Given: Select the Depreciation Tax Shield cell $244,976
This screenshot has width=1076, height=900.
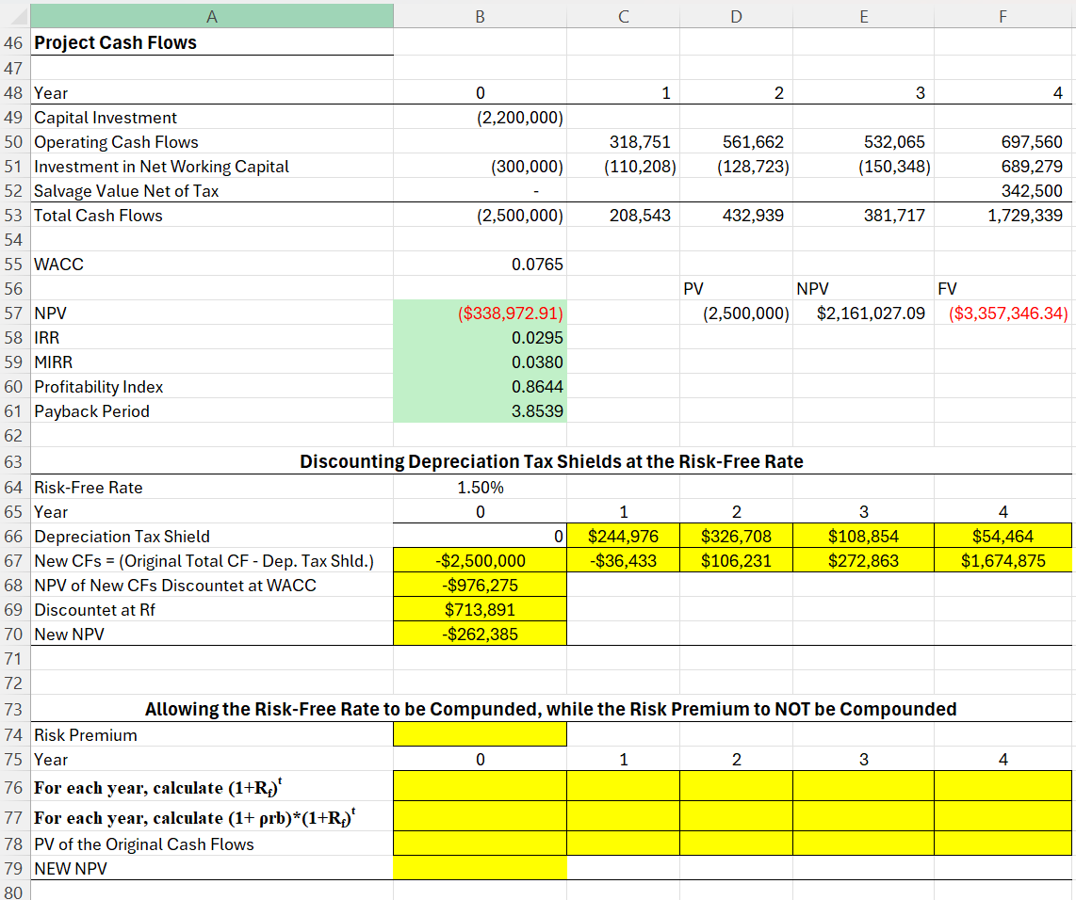Looking at the screenshot, I should click(622, 536).
